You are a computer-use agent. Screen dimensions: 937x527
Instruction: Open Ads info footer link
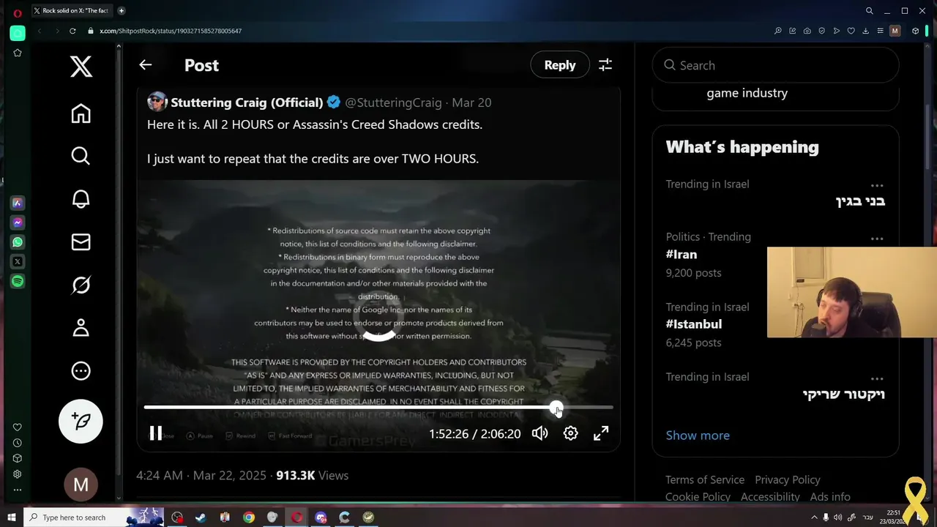[x=830, y=496]
